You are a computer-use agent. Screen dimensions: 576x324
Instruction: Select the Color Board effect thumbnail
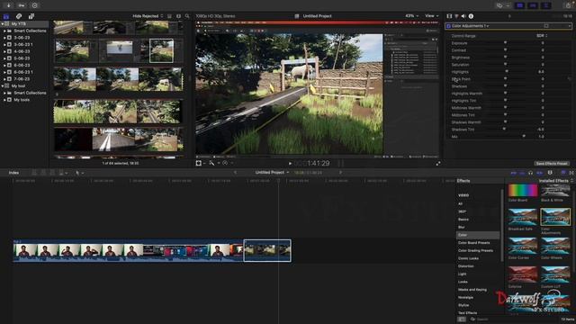click(x=523, y=191)
